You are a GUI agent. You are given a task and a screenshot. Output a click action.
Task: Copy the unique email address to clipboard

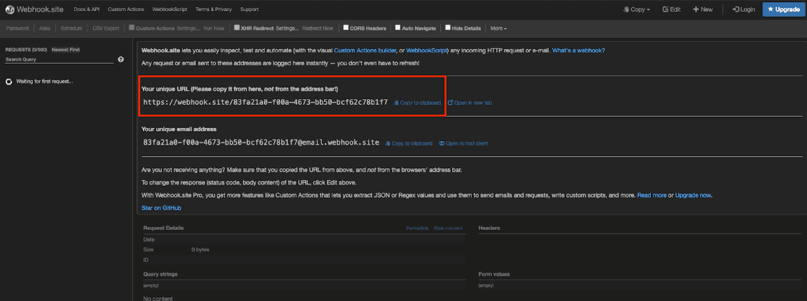point(409,143)
